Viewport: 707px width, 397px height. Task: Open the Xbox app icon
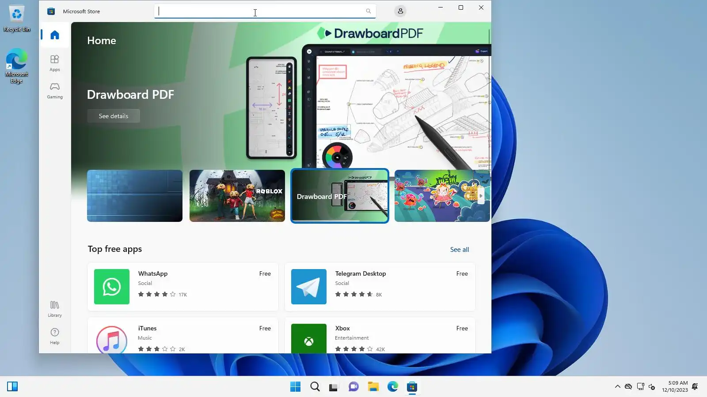tap(309, 339)
